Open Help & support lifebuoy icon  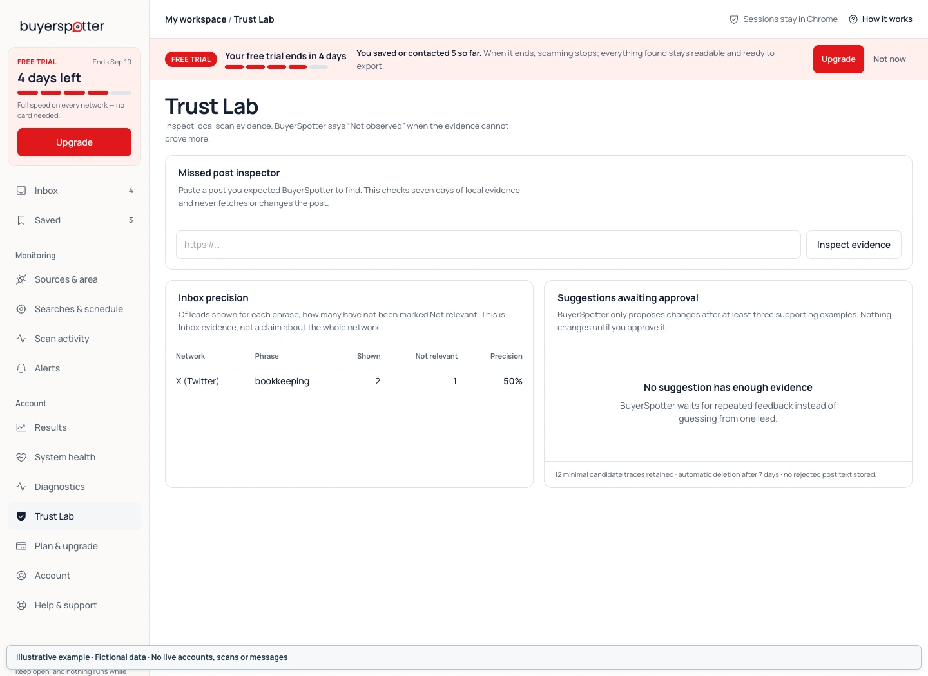(x=21, y=605)
